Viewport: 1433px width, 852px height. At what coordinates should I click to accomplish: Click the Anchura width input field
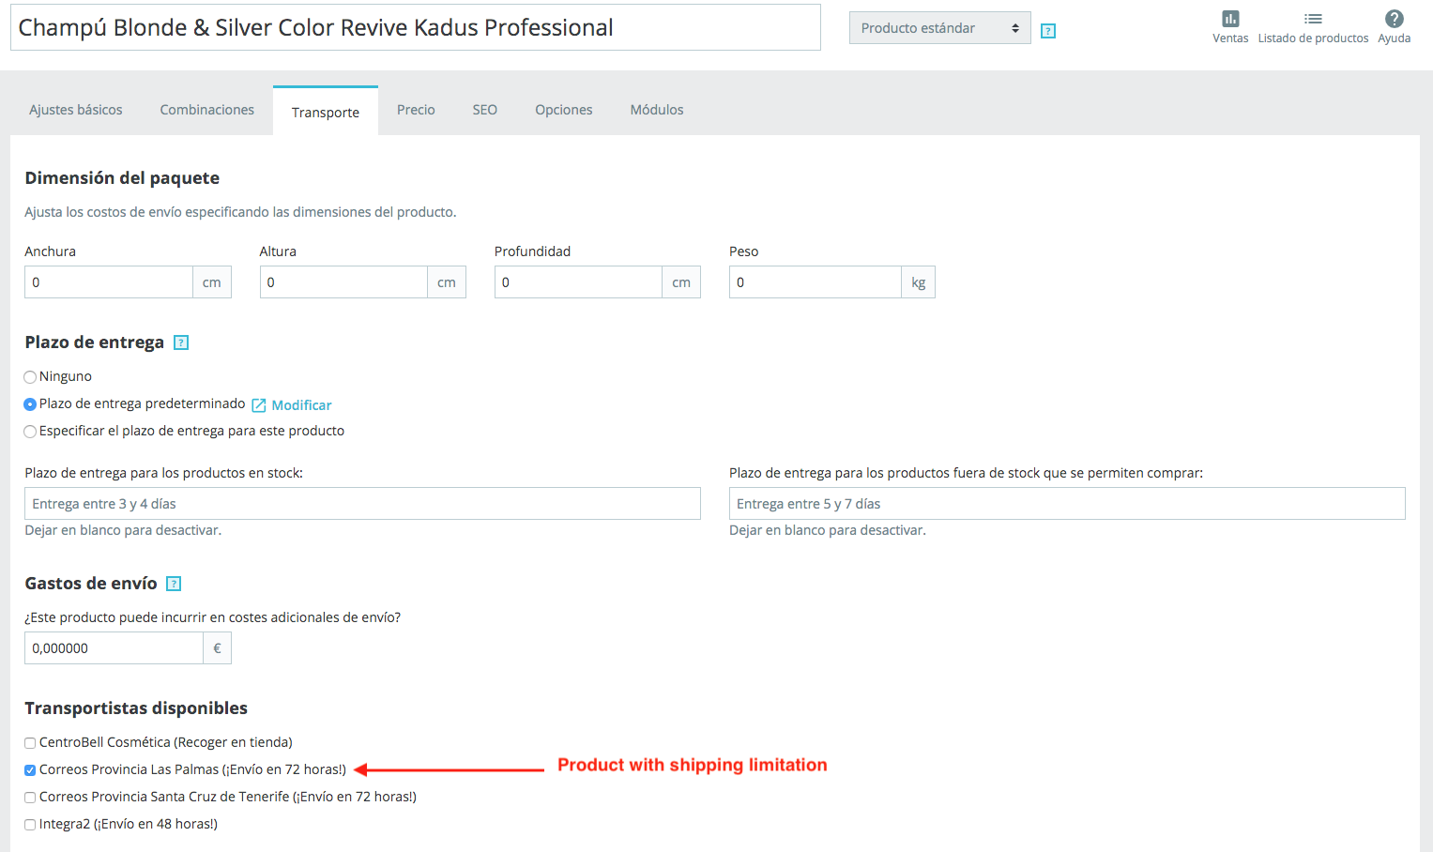(x=109, y=282)
